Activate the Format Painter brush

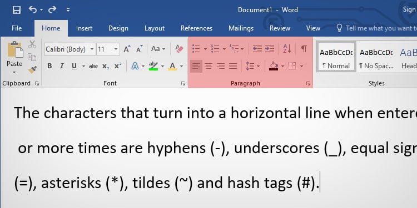click(x=32, y=69)
